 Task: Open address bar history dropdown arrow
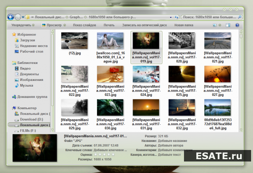point(171,17)
